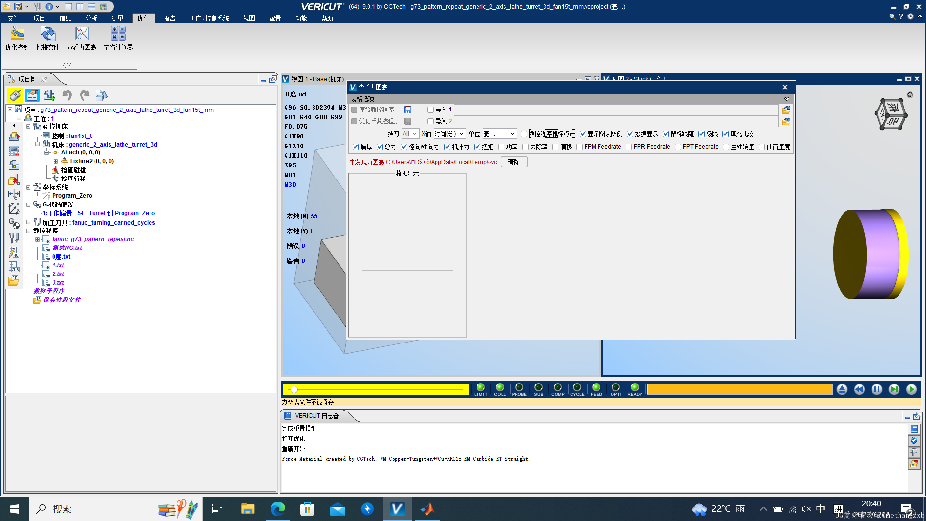Open the 文件 menu

pyautogui.click(x=13, y=18)
